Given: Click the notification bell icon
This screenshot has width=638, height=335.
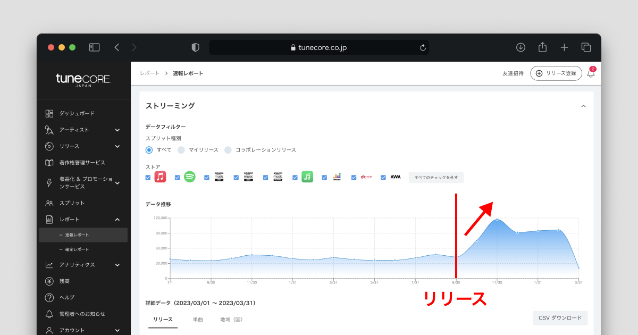Looking at the screenshot, I should 591,74.
